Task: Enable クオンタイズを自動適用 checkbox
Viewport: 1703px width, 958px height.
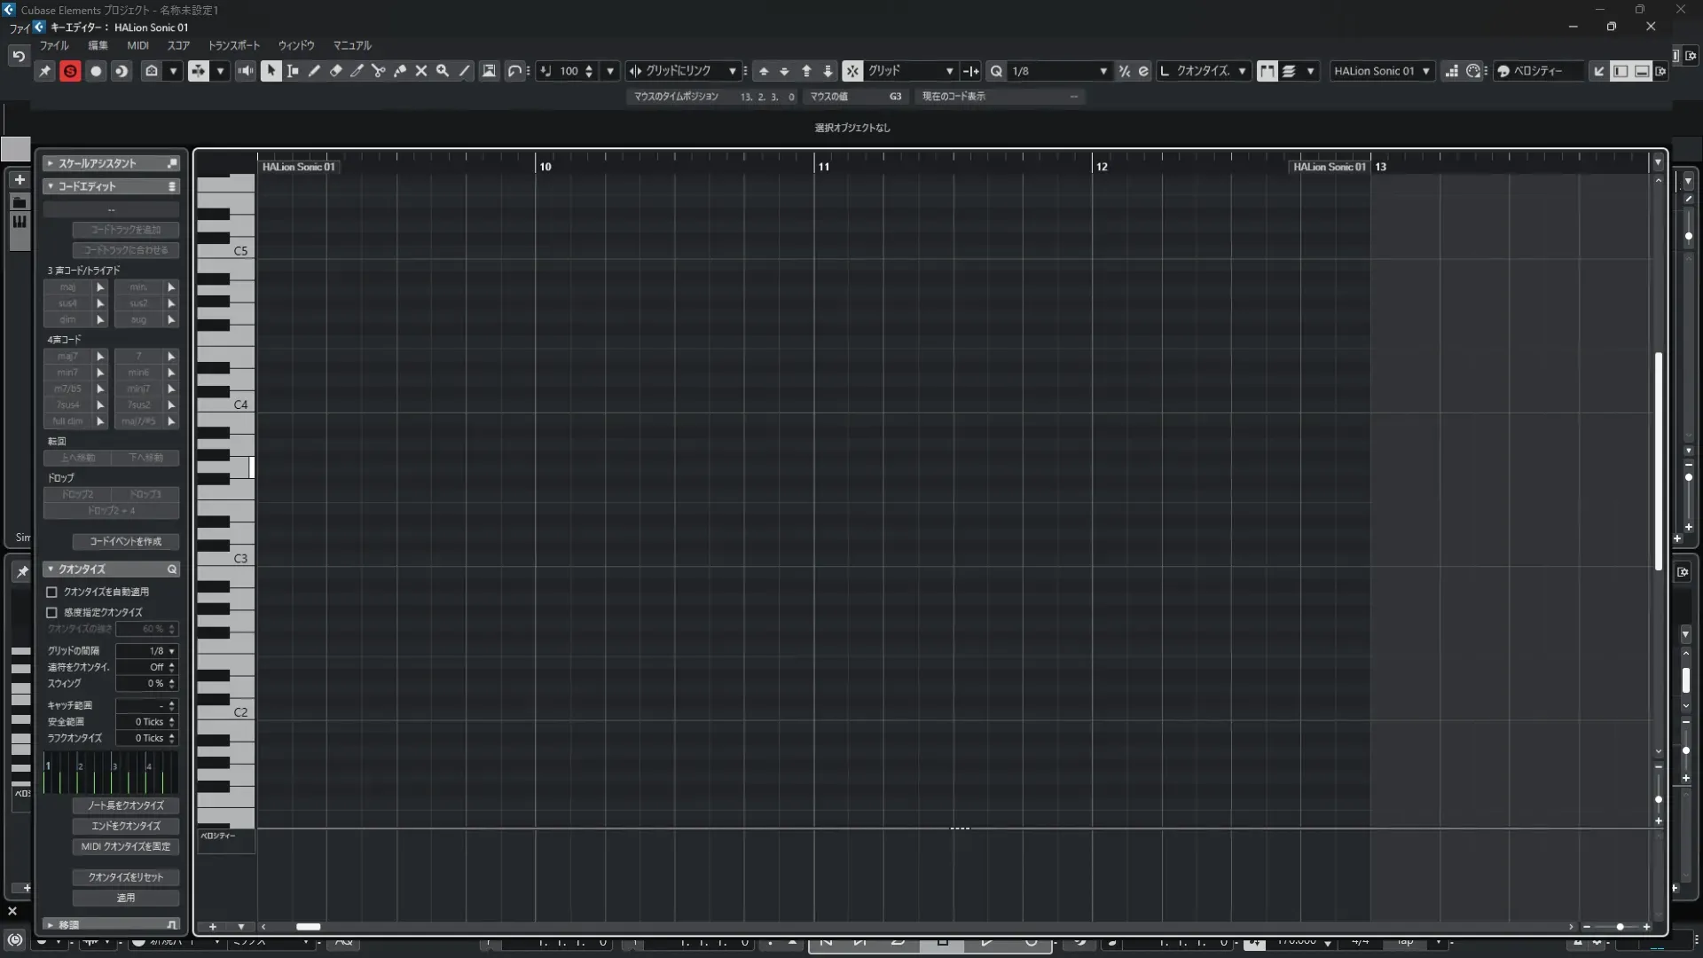Action: tap(52, 592)
